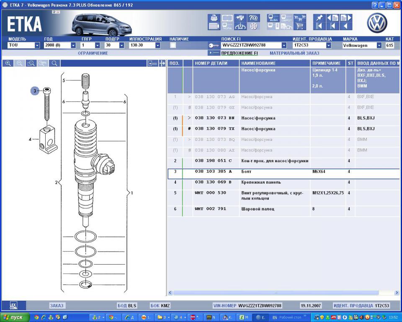Click the scrollbar right arrow
402x322 pixels.
tap(397, 293)
